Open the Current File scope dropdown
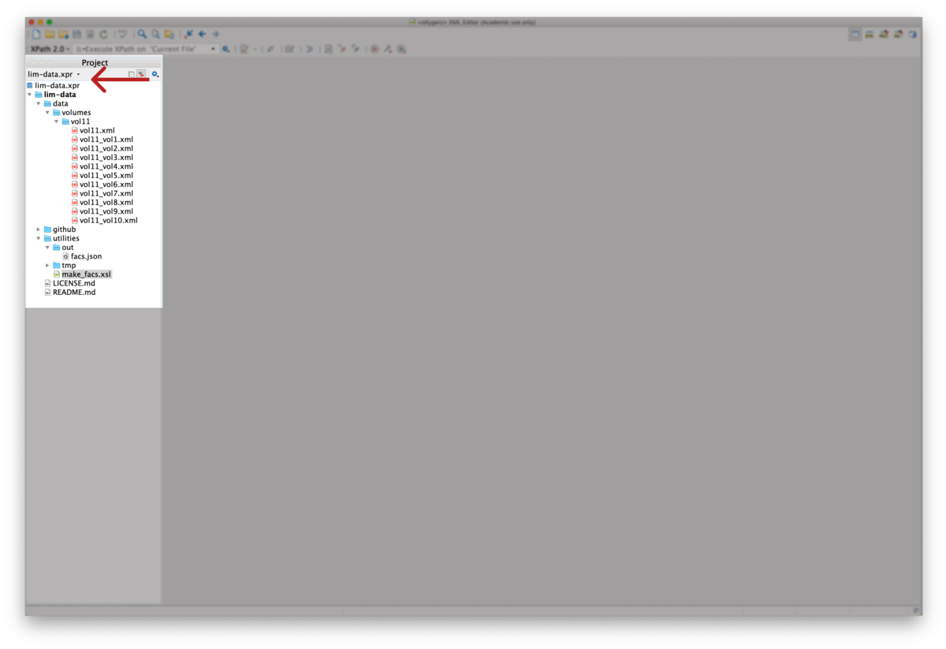The width and height of the screenshot is (946, 649). [213, 49]
